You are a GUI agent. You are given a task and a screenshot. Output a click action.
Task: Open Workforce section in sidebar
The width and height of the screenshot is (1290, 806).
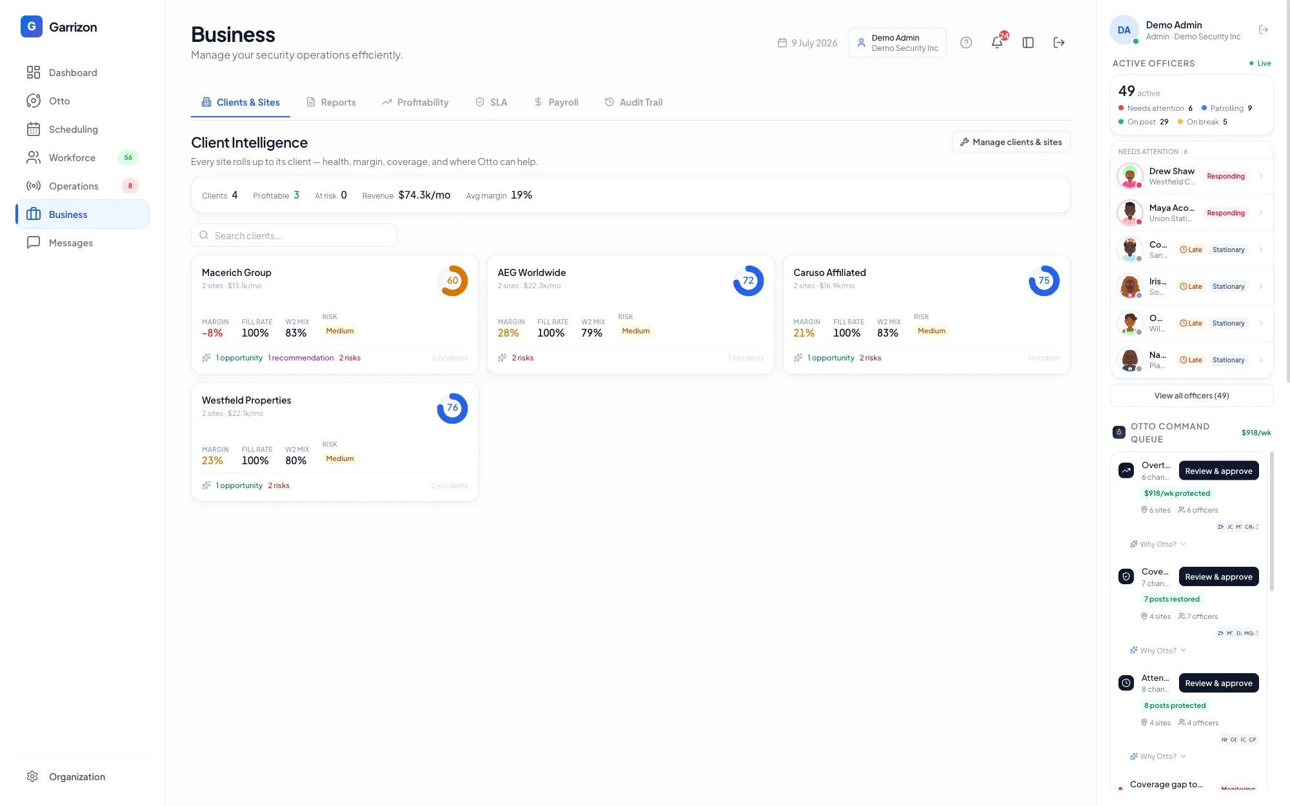coord(83,157)
